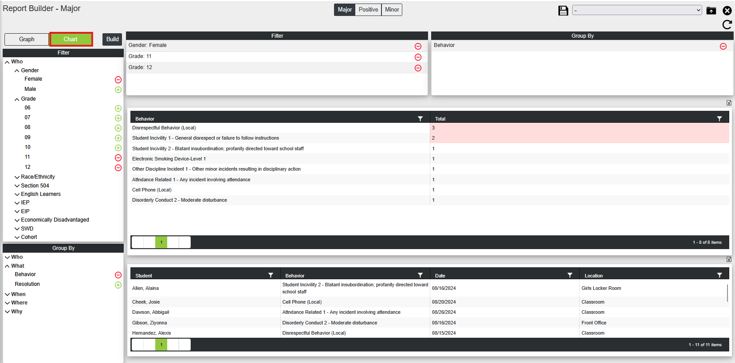Select the Graph view button

(27, 39)
